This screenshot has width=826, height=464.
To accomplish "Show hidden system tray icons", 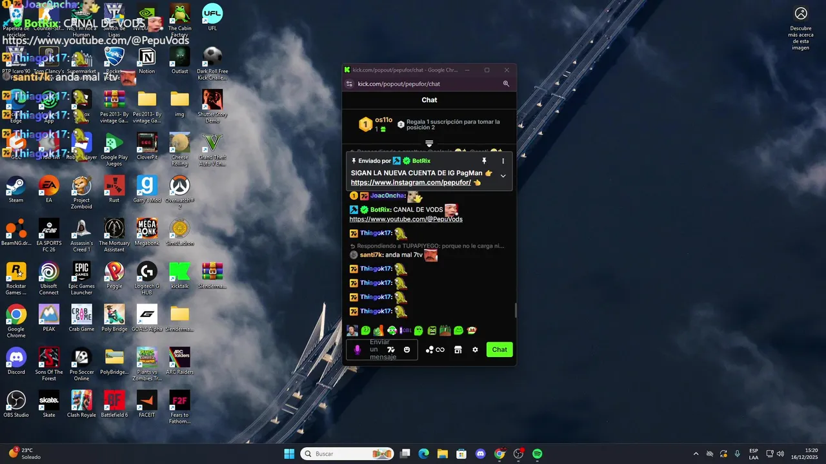I will click(x=696, y=454).
